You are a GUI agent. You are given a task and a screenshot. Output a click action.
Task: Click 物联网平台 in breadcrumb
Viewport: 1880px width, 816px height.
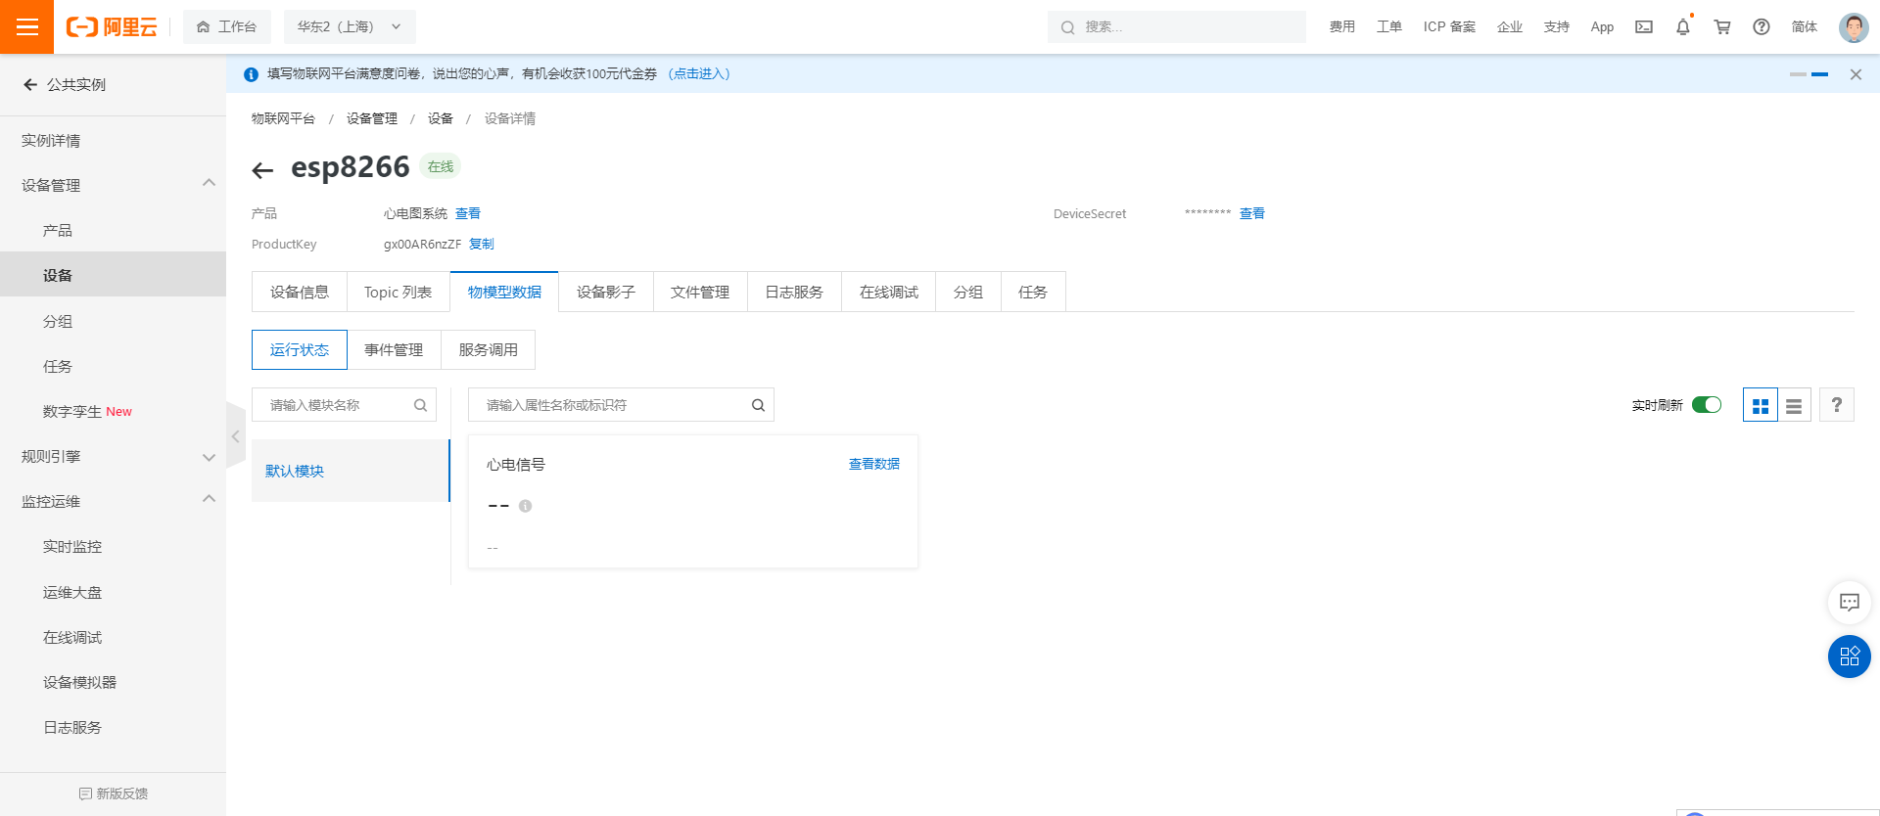(x=283, y=118)
